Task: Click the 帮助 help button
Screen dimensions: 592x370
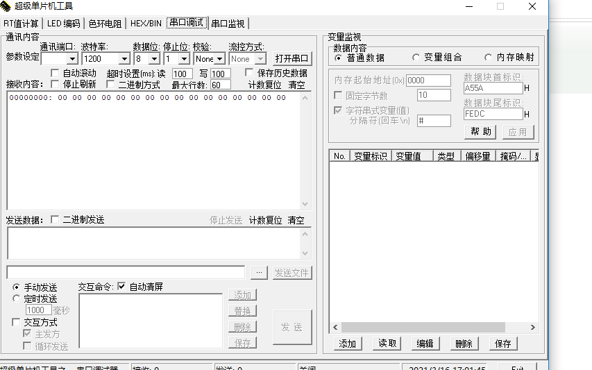Action: 481,131
